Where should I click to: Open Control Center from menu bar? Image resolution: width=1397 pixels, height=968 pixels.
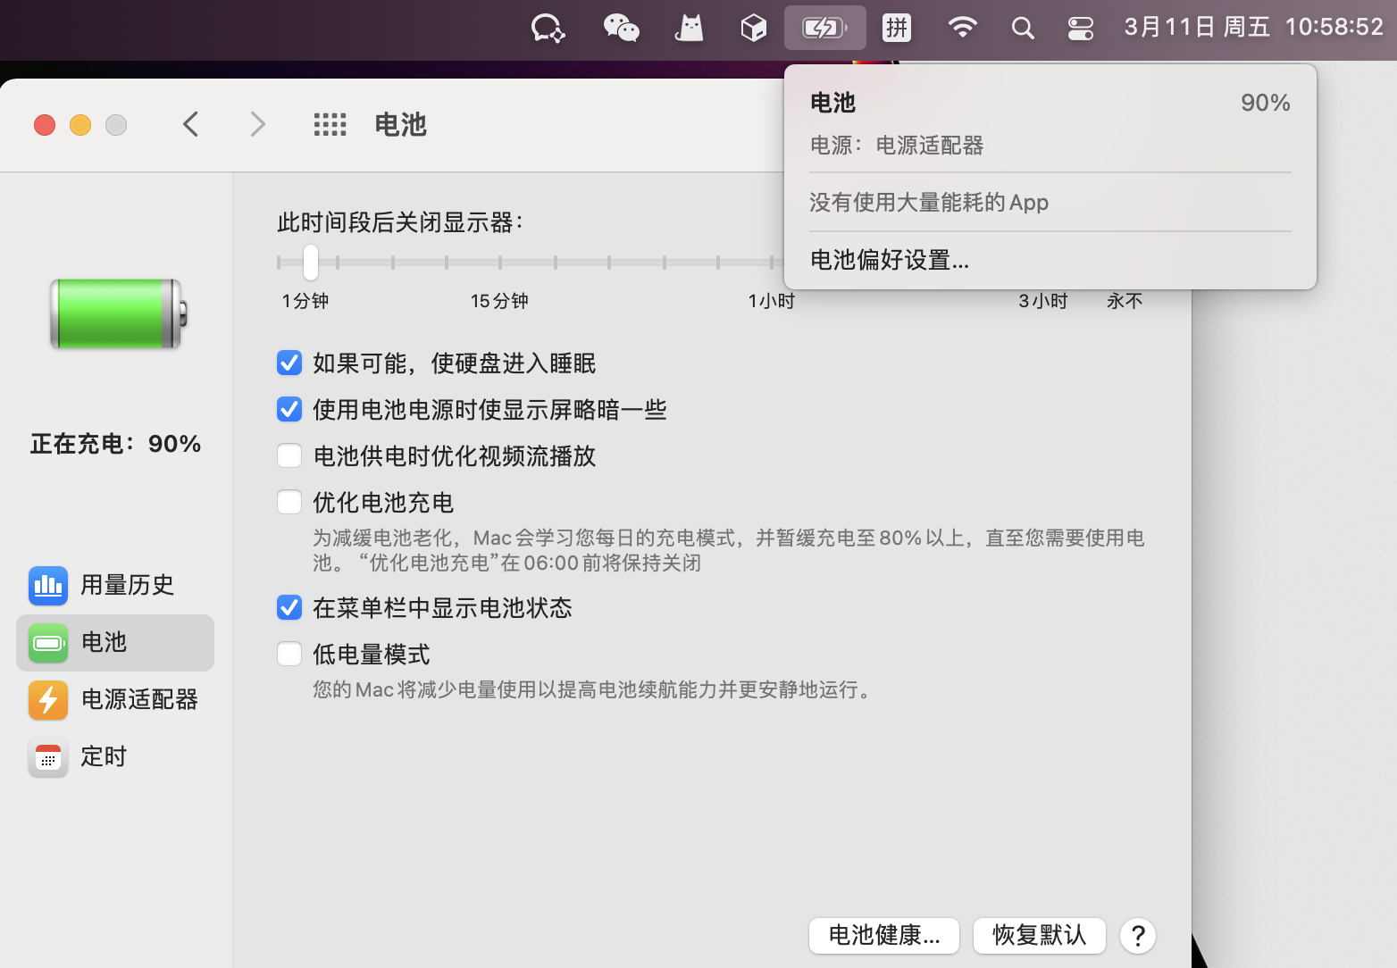[x=1080, y=28]
